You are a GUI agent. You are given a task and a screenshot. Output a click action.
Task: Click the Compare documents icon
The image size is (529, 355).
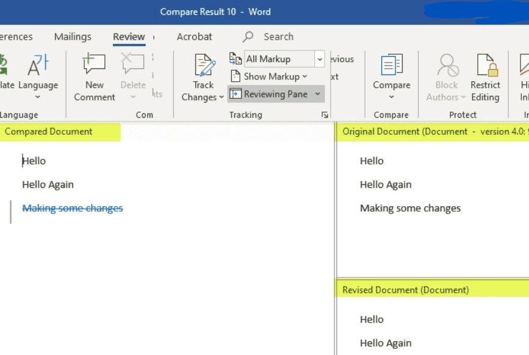pyautogui.click(x=391, y=64)
